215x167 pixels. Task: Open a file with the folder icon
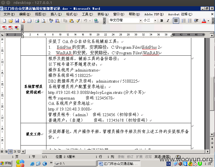(11, 21)
